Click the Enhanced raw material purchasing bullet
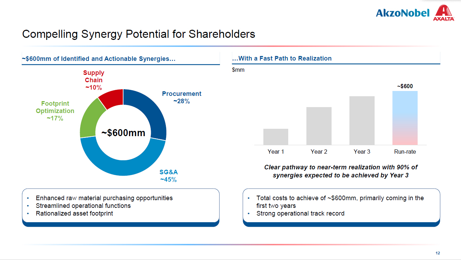 pos(104,198)
